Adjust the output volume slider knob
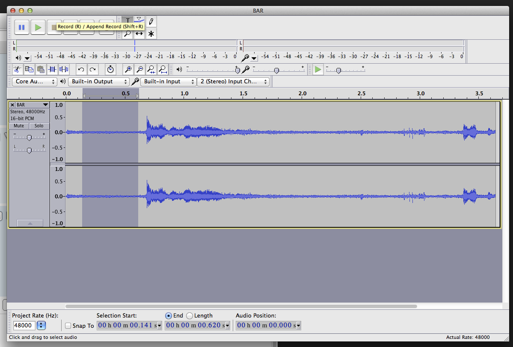Screen dimensions: 513x347 [x=237, y=70]
